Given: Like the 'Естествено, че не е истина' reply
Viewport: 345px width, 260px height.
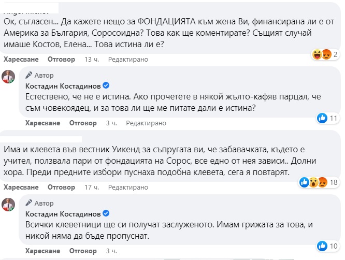Looking at the screenshot, I should (43, 123).
